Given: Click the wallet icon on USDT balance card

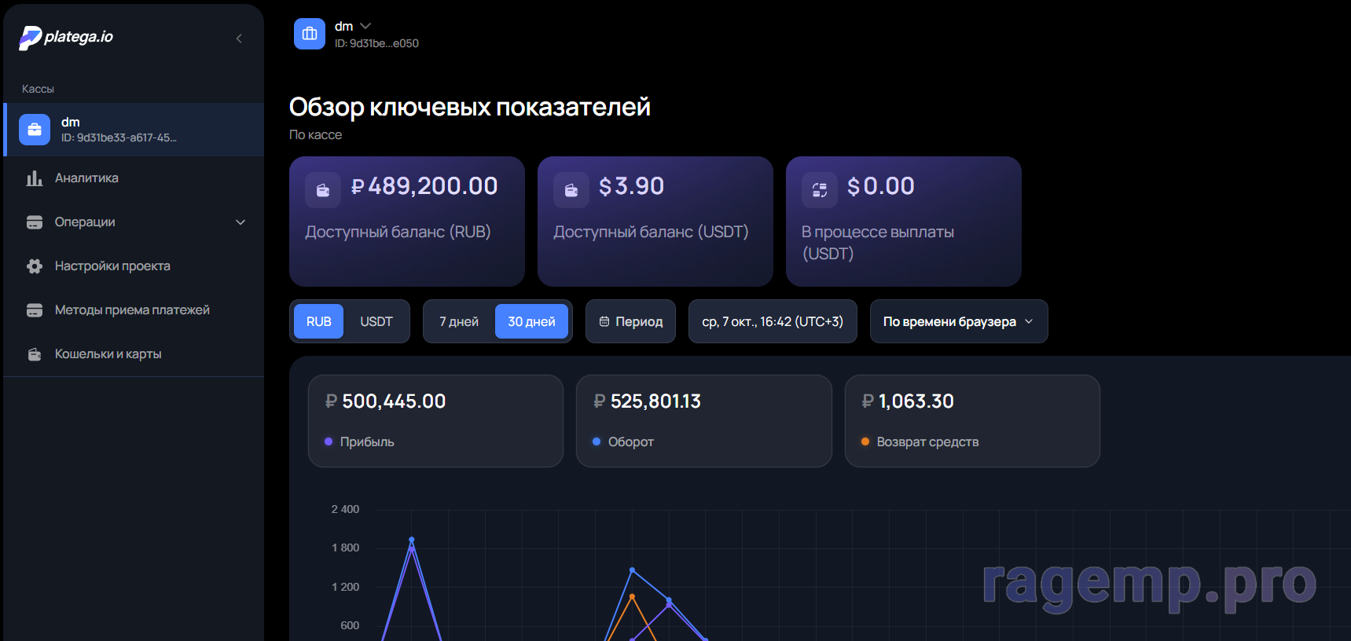Looking at the screenshot, I should 571,190.
